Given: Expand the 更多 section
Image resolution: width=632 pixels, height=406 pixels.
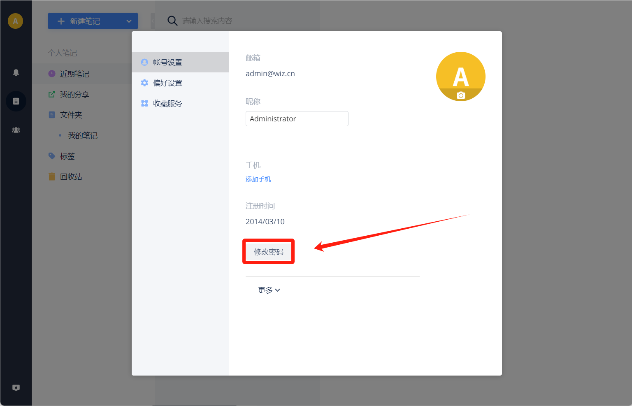Looking at the screenshot, I should coord(269,290).
